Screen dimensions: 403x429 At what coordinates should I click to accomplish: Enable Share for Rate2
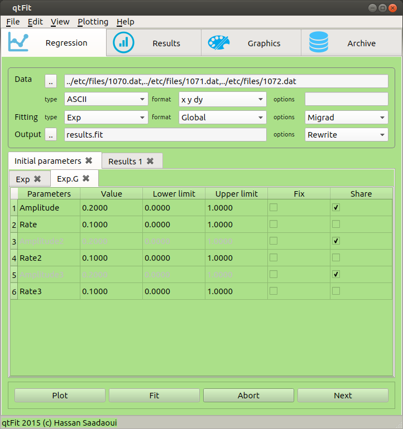point(336,257)
